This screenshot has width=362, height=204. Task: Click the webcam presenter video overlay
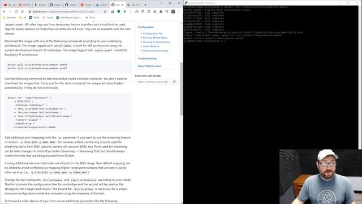[x=321, y=176]
